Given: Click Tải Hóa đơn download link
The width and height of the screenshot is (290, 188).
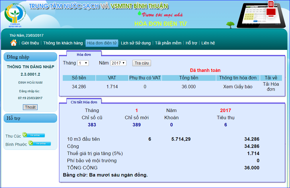Looking at the screenshot, I should click(271, 87).
